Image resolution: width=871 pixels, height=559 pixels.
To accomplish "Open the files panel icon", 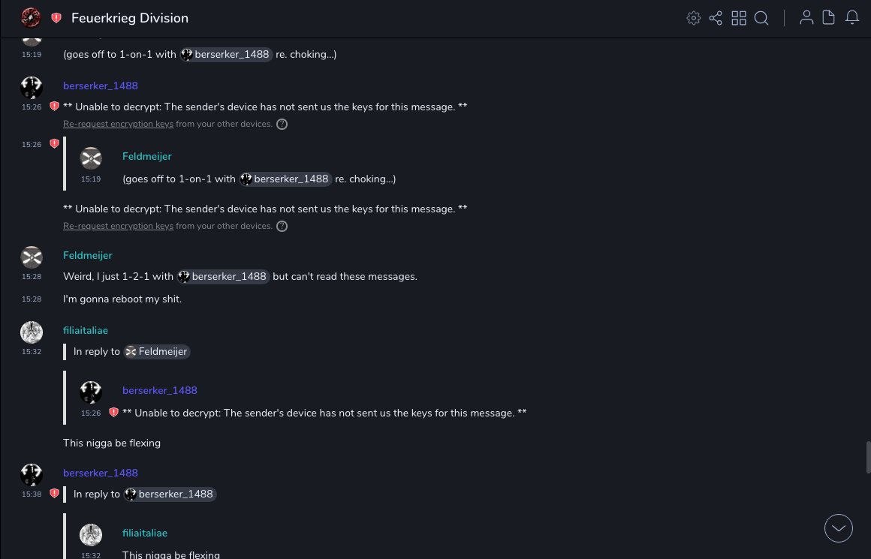I will click(829, 18).
